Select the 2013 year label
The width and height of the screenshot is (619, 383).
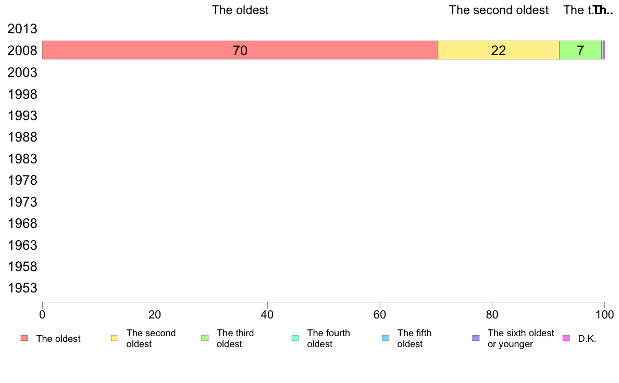pos(22,29)
